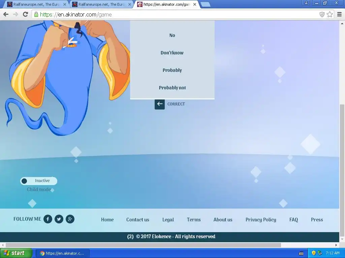
Task: Open the Terms footer link
Action: (194, 220)
